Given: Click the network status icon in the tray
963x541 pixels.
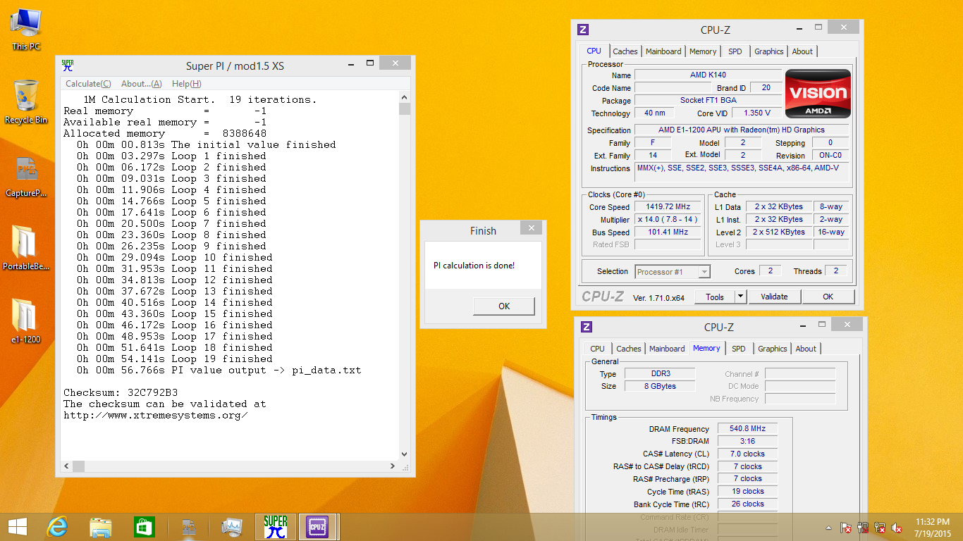Looking at the screenshot, I should 880,527.
